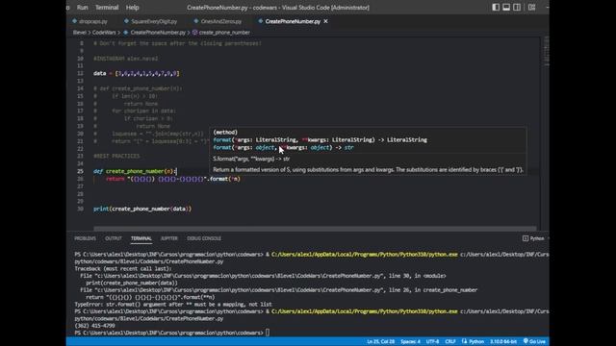The width and height of the screenshot is (616, 346).
Task: Click the UTF-8 encoding status item
Action: point(432,342)
